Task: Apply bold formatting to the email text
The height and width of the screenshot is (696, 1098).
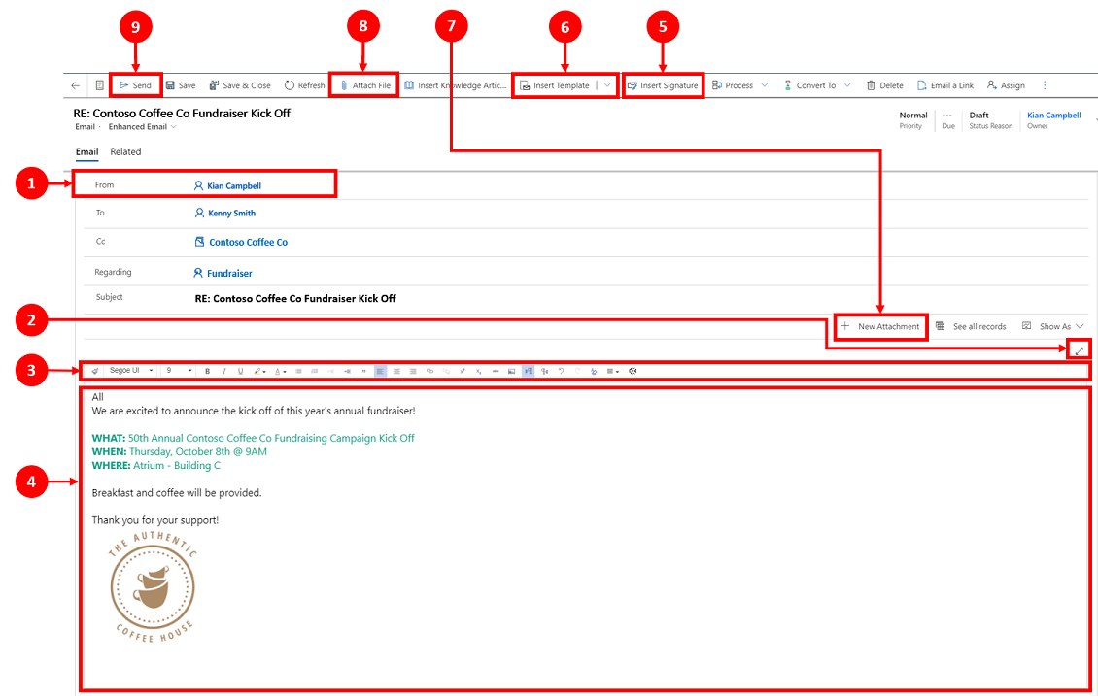Action: [207, 371]
